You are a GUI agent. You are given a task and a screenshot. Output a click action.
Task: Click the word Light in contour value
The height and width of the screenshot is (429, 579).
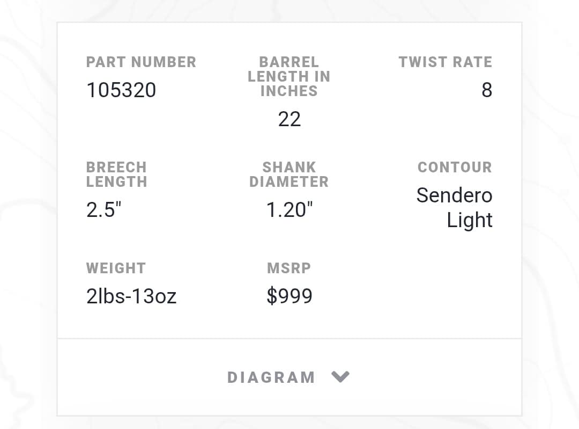pos(470,220)
